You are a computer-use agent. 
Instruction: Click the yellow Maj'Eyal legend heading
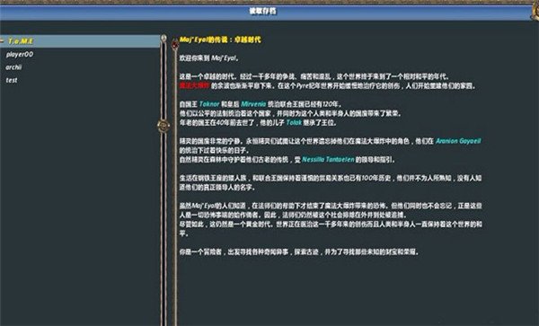pos(220,40)
